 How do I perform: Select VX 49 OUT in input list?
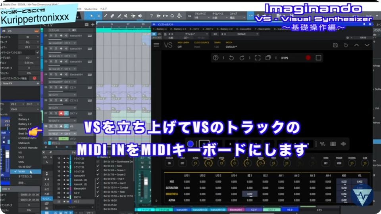coord(25,167)
